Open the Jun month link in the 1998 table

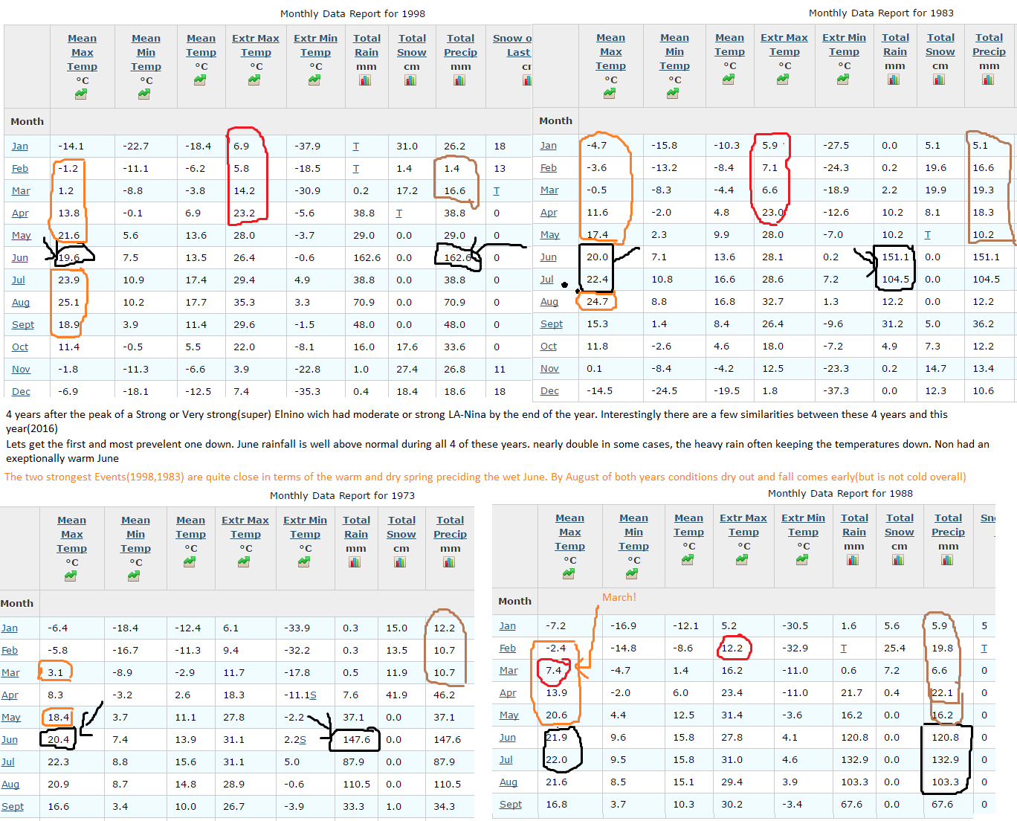point(20,258)
